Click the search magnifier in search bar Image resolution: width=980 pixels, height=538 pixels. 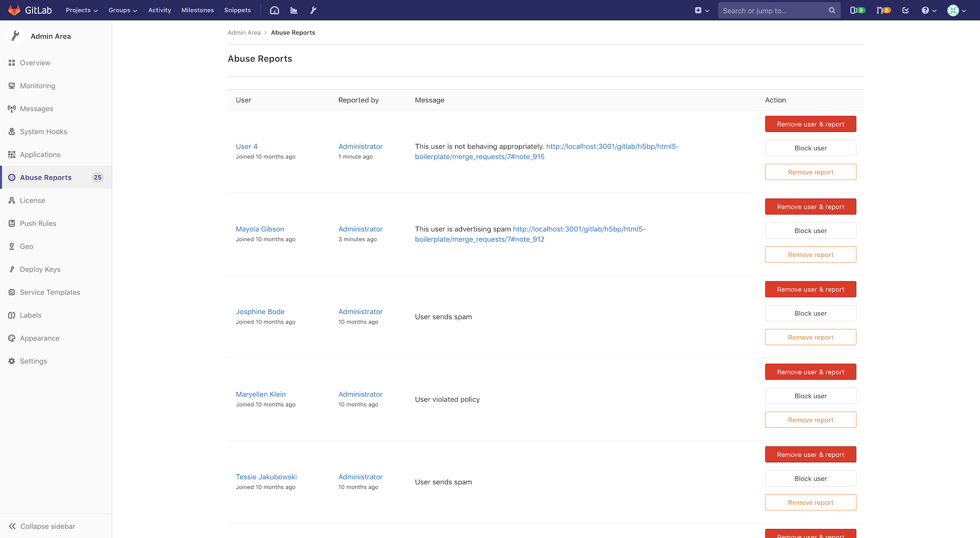click(832, 10)
